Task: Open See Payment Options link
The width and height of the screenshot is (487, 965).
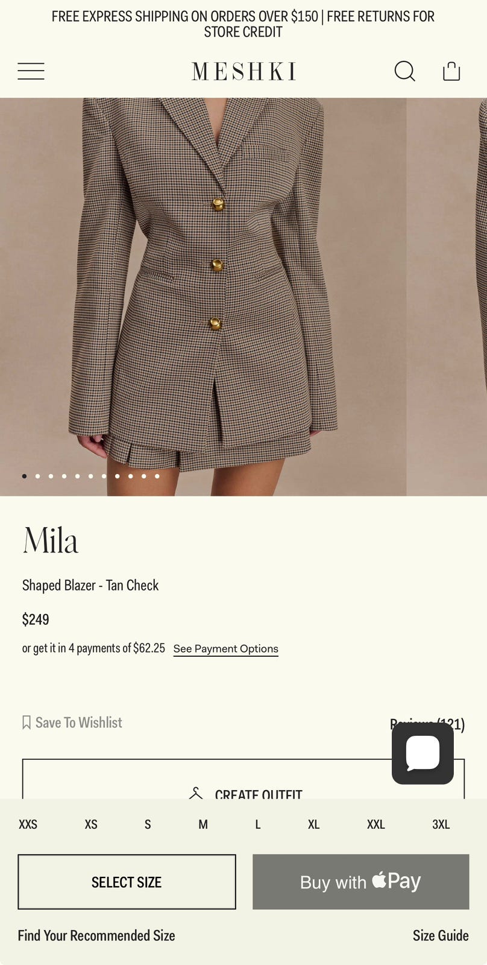Action: coord(226,649)
